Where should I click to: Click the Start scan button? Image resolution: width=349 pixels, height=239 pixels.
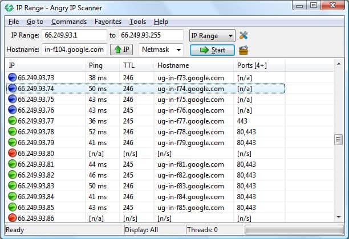point(212,50)
